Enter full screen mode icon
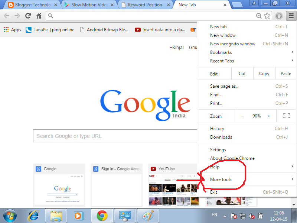297x223 pixels. (286, 116)
